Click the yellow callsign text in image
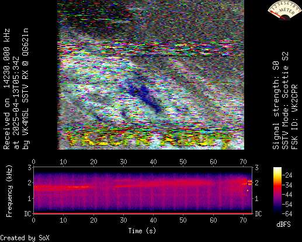The width and height of the screenshot is (302, 242). pos(148,140)
